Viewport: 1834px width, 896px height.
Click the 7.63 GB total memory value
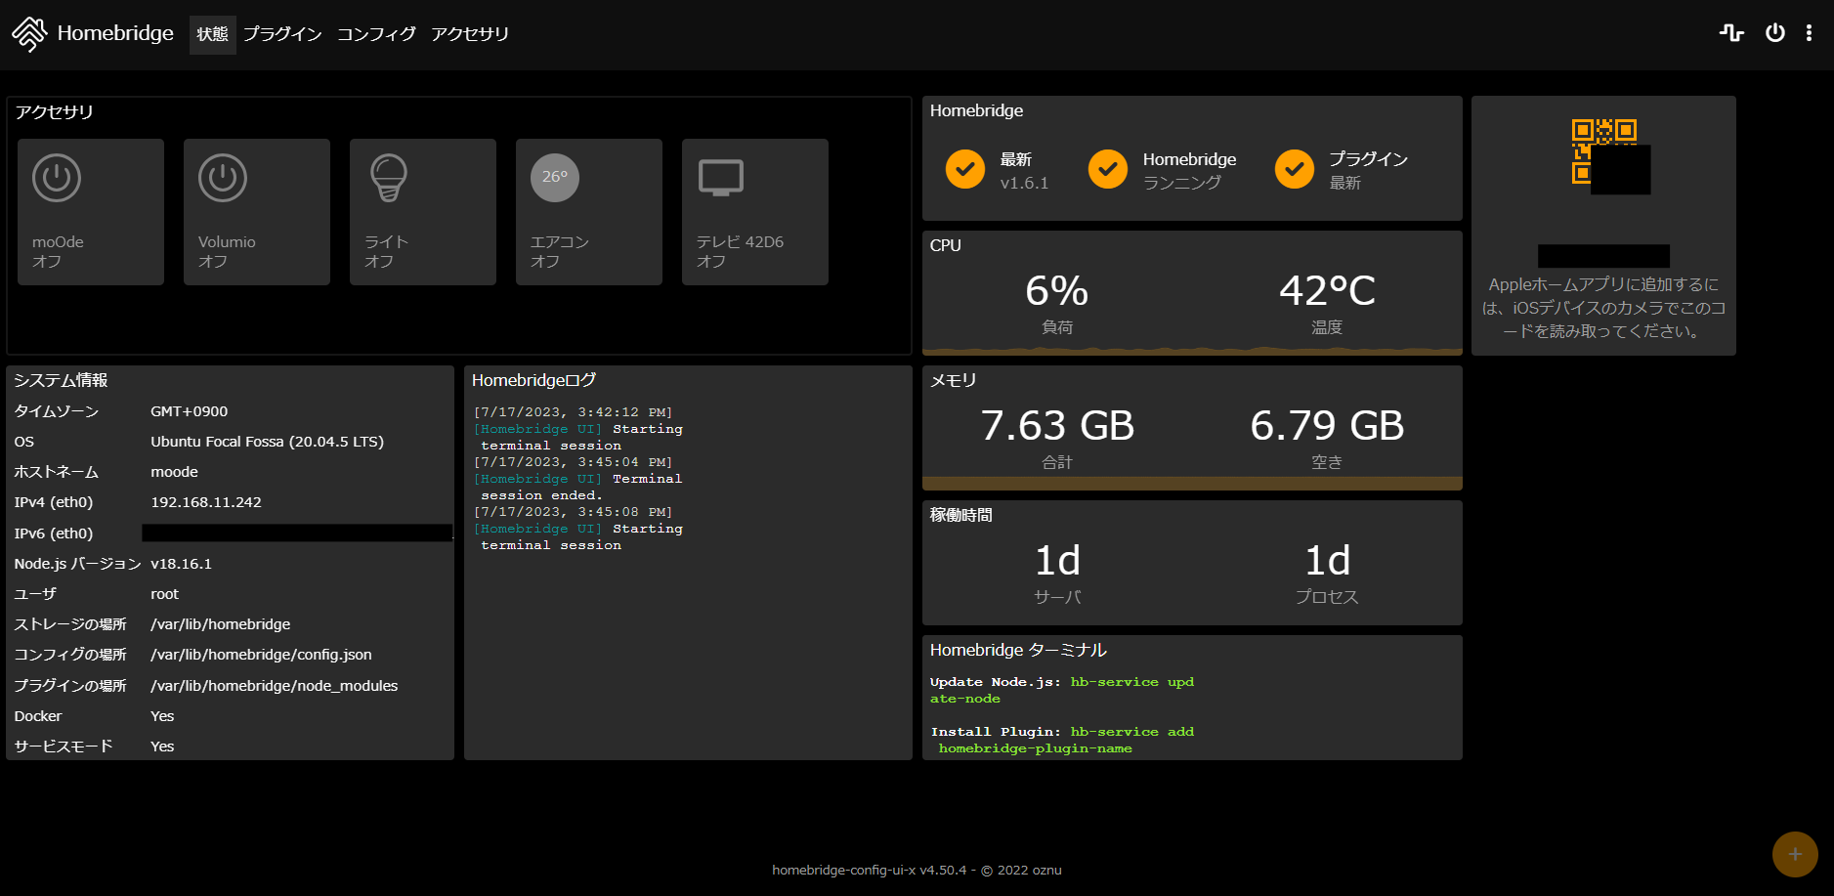click(x=1057, y=426)
